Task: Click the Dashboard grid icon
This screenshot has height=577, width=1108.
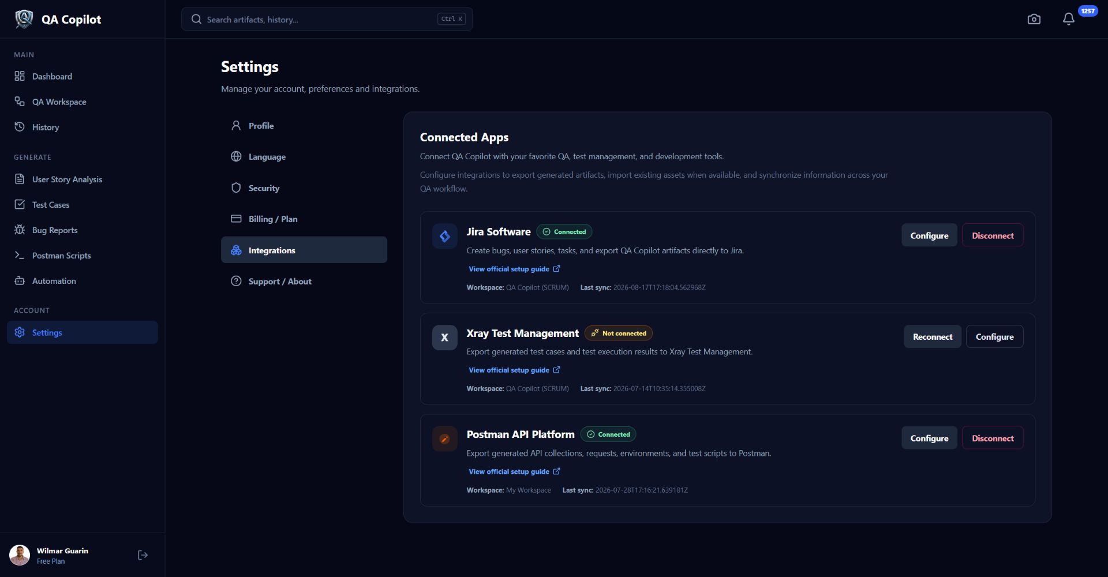Action: tap(20, 76)
